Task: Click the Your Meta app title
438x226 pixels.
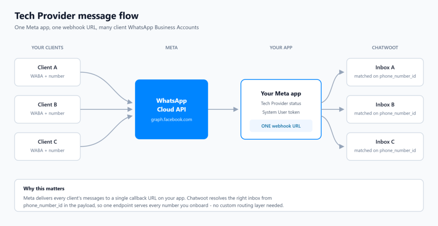Action: point(281,94)
